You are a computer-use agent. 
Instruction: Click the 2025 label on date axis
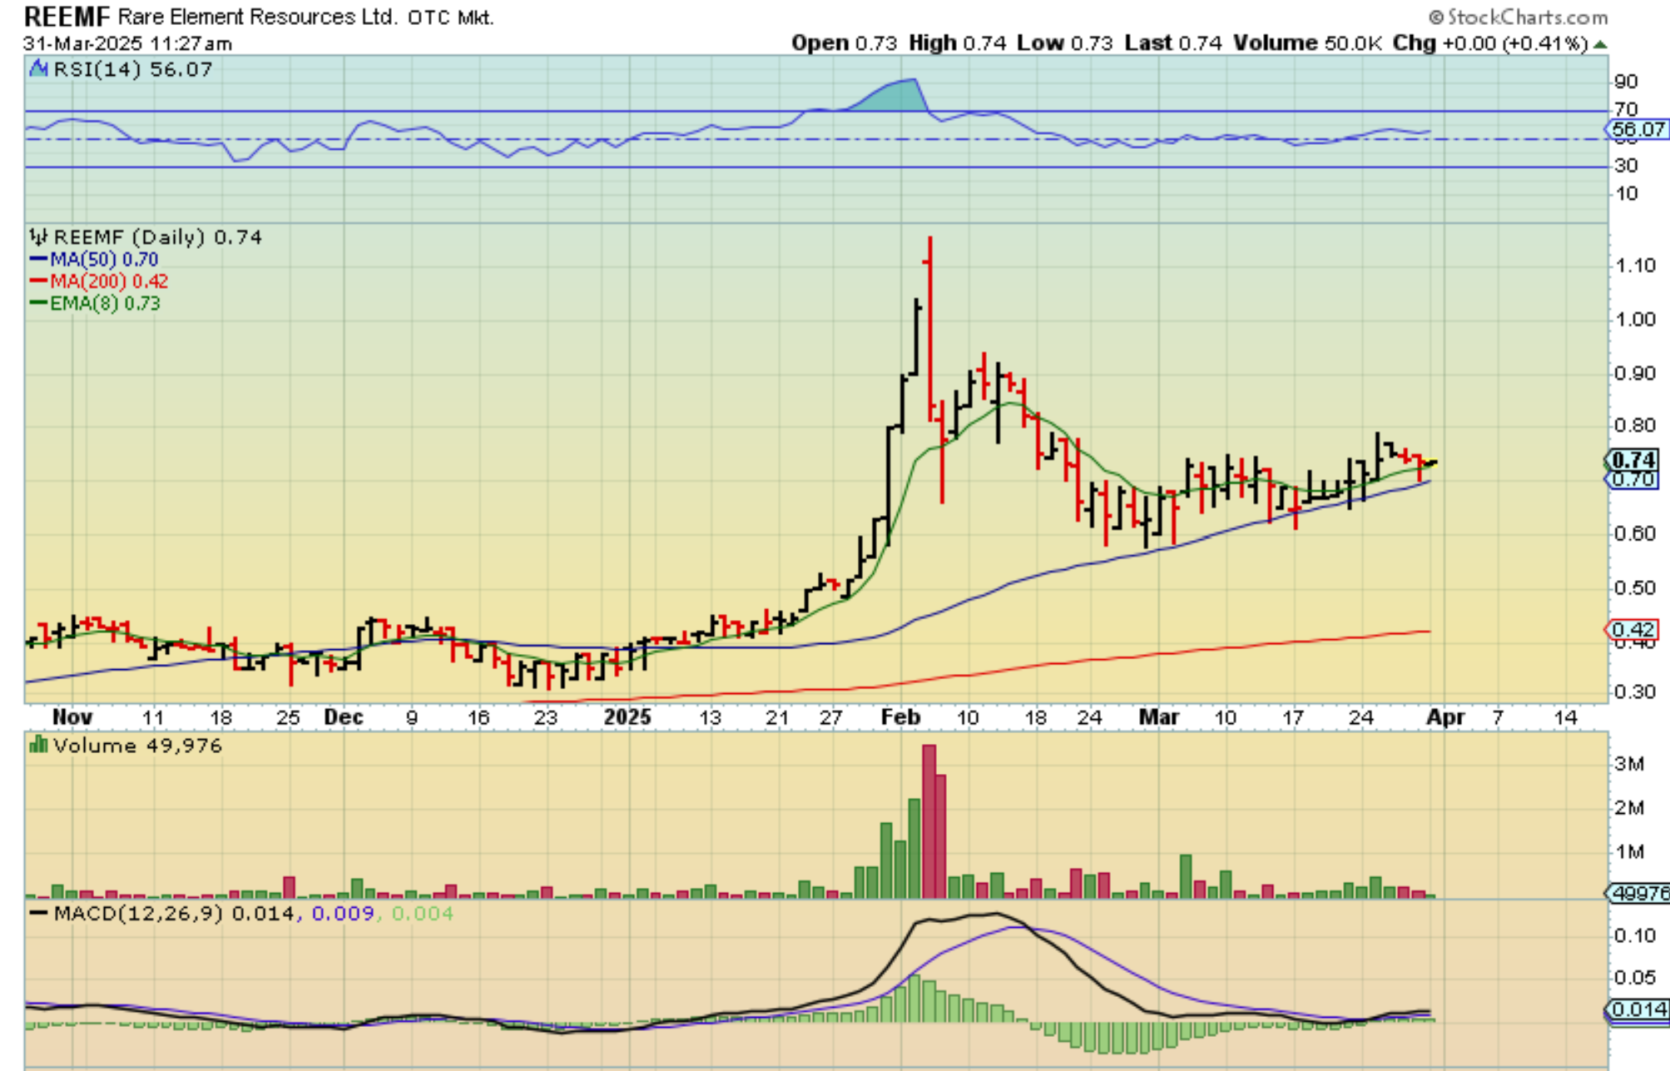click(627, 717)
